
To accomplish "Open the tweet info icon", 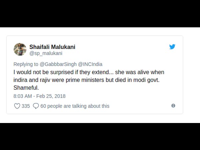I will tap(173, 106).
